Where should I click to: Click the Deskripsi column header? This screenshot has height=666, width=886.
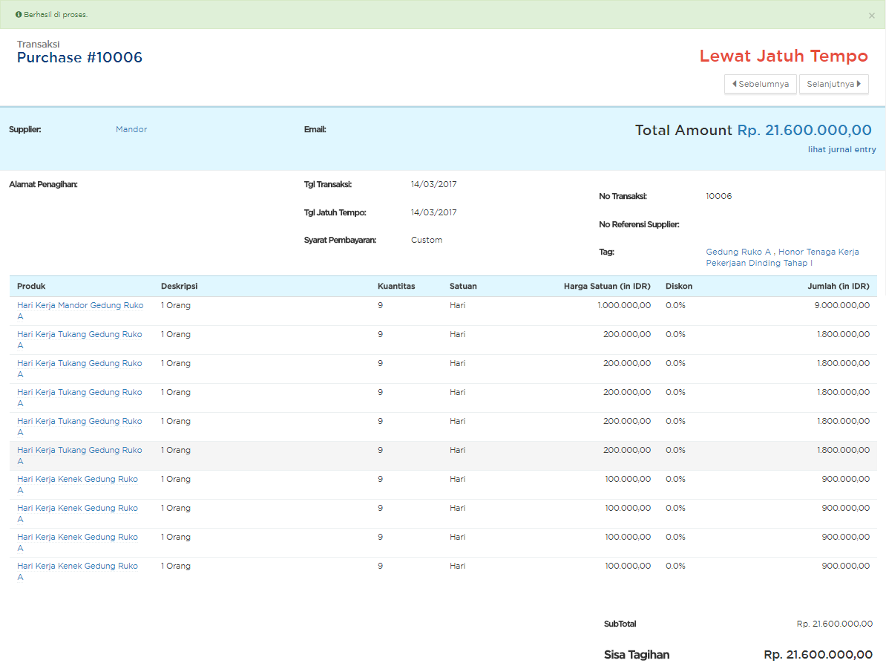tap(179, 286)
